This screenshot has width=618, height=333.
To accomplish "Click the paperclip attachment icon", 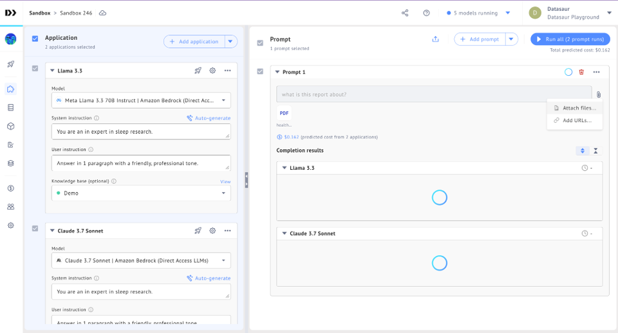I will pos(598,94).
